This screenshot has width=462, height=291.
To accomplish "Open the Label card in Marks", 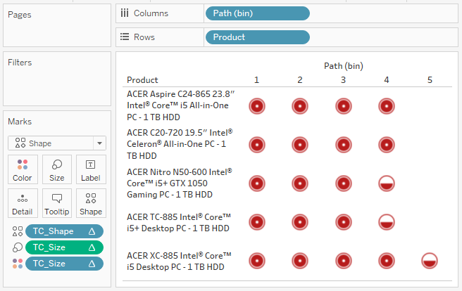I will [91, 169].
